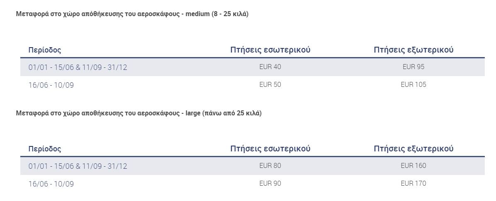
Task: Click the EUR 160 price cell
Action: click(413, 166)
